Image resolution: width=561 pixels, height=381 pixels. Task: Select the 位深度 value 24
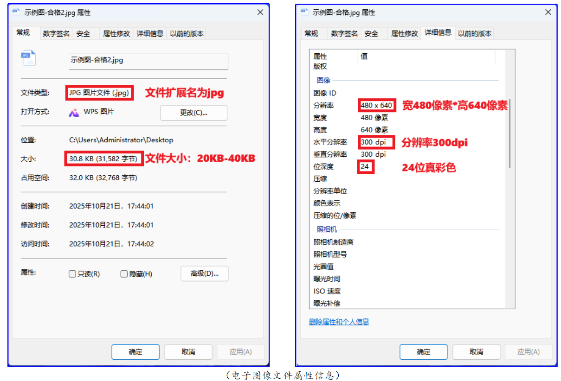365,166
